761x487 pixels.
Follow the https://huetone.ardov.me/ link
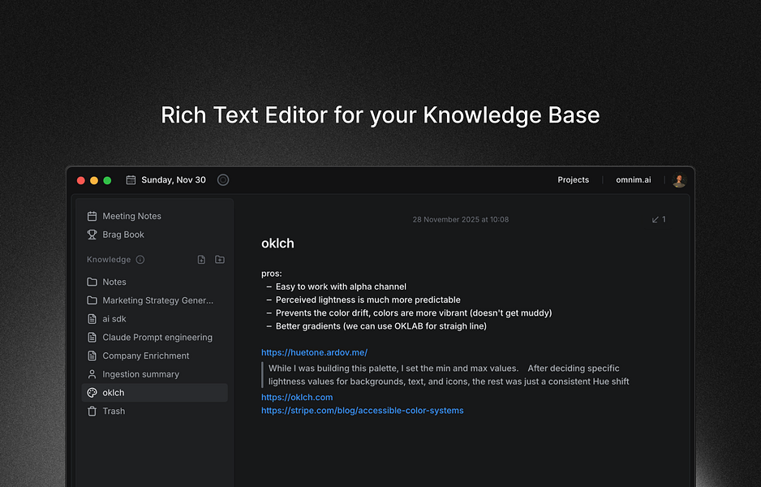point(314,352)
